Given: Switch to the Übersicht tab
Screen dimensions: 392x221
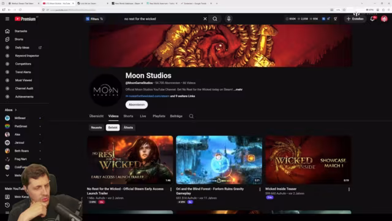Looking at the screenshot, I should tap(96, 116).
